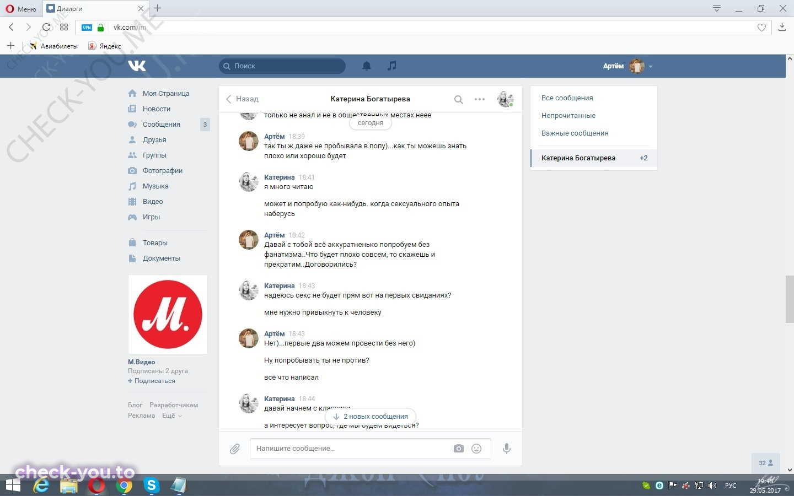Viewport: 794px width, 496px height.
Task: Open the music note player icon
Action: pyautogui.click(x=391, y=66)
